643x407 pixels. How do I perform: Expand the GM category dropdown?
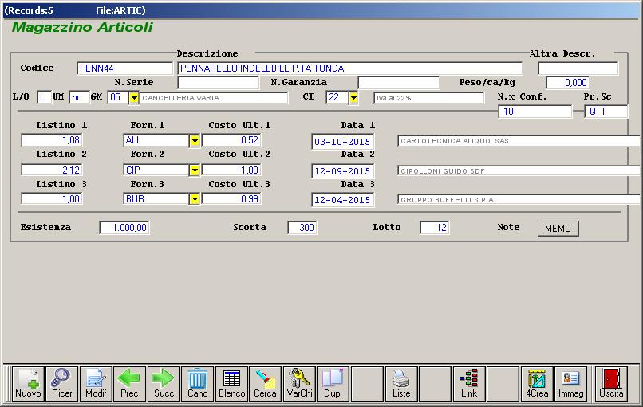133,98
